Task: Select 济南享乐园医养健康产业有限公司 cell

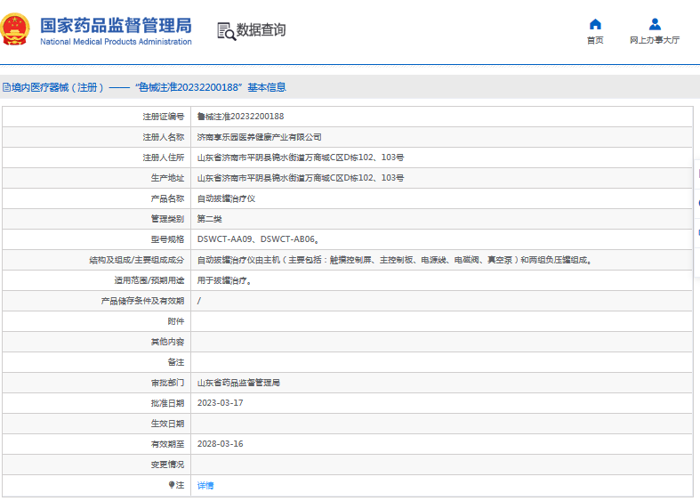Action: click(x=260, y=137)
